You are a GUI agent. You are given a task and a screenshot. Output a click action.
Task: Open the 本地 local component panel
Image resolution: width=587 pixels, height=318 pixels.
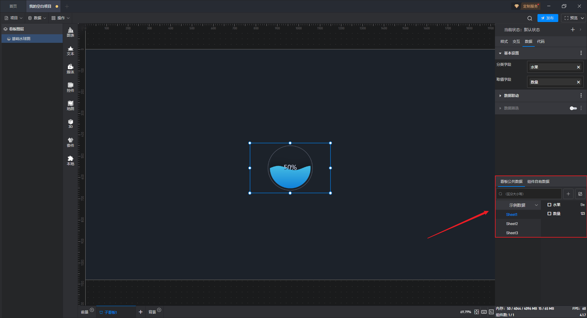[x=70, y=161]
